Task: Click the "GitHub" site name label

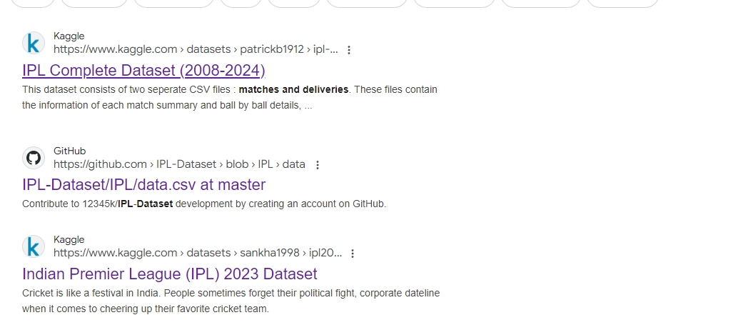Action: pos(70,151)
